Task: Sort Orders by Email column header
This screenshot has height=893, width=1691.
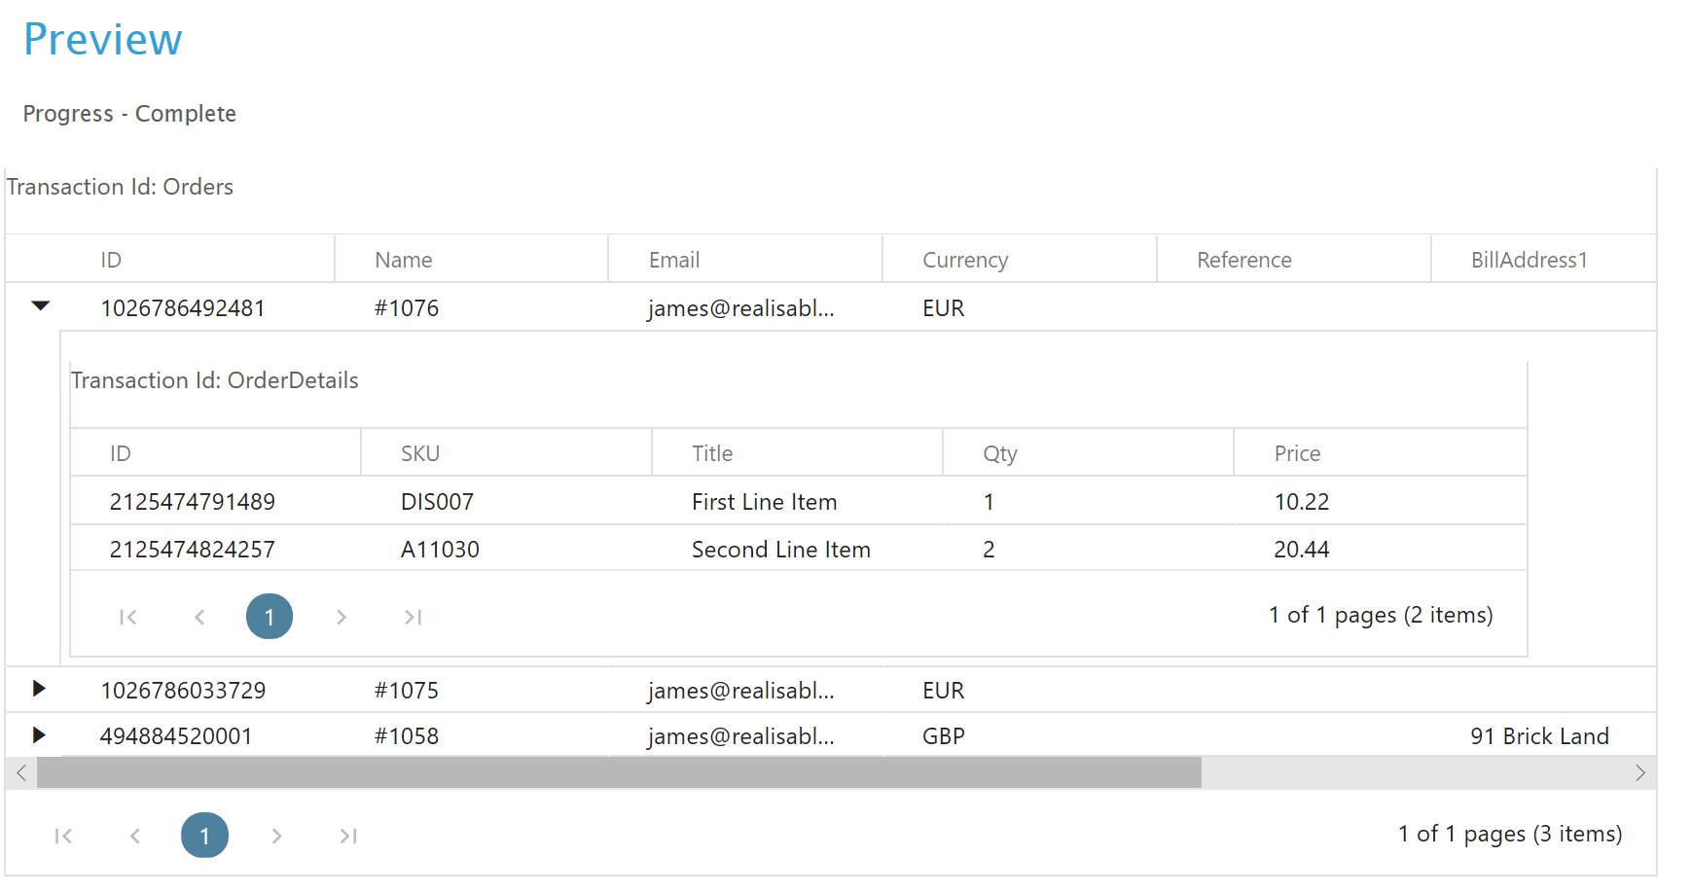Action: 673,260
